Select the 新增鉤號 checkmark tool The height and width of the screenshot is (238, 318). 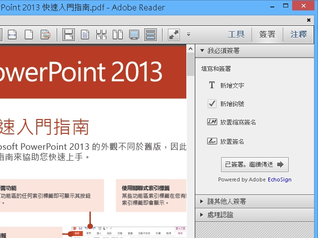point(226,104)
